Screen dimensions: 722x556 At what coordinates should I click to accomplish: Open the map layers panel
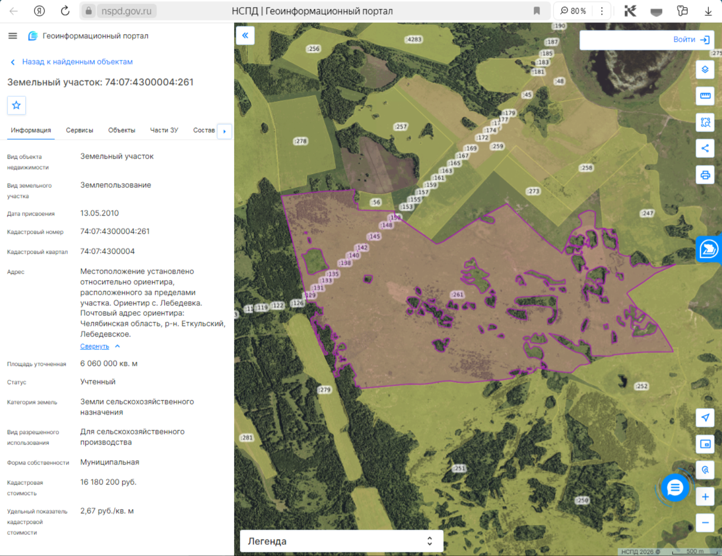tap(705, 70)
